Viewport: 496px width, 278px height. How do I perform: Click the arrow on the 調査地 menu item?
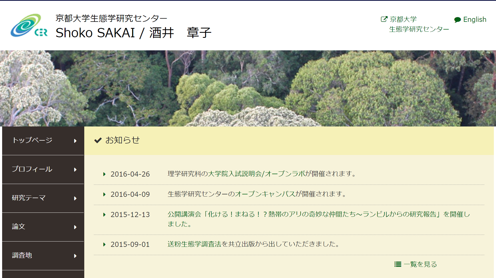[x=75, y=256]
